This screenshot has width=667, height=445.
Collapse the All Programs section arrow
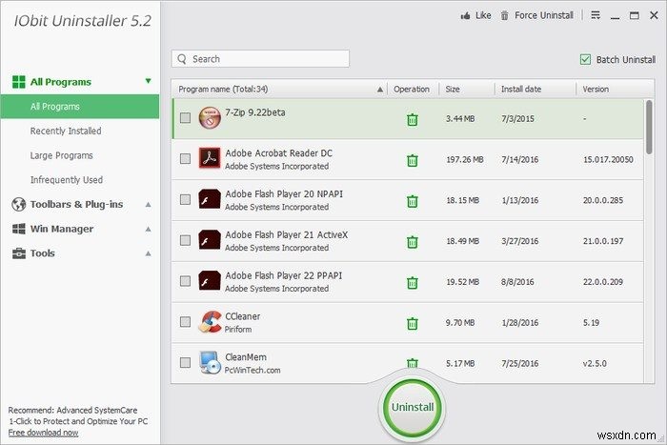click(x=148, y=81)
